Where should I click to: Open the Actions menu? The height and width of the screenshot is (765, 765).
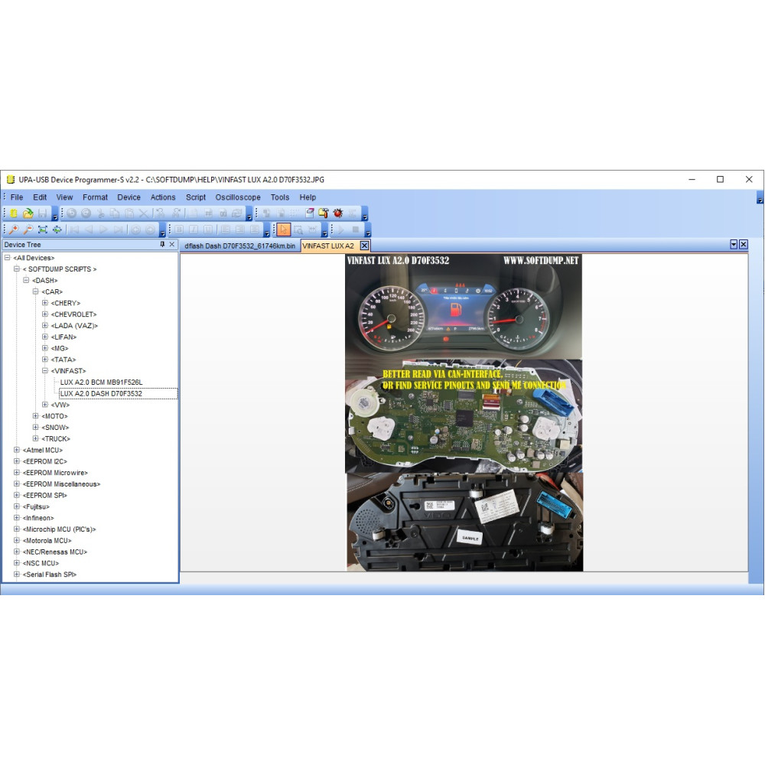(x=163, y=197)
